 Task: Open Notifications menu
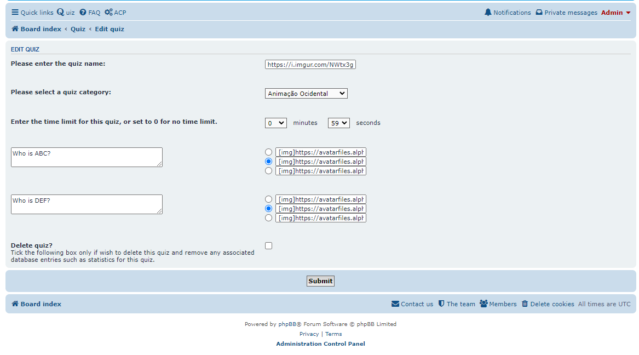pyautogui.click(x=508, y=12)
